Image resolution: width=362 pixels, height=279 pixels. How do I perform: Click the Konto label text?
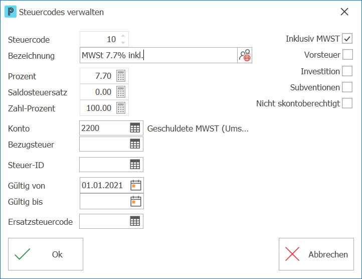pyautogui.click(x=19, y=128)
